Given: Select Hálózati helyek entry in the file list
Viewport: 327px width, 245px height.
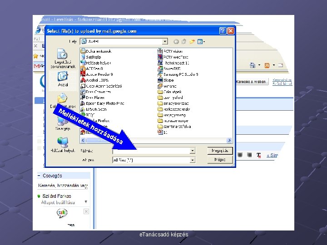Looking at the screenshot, I should (x=96, y=63).
